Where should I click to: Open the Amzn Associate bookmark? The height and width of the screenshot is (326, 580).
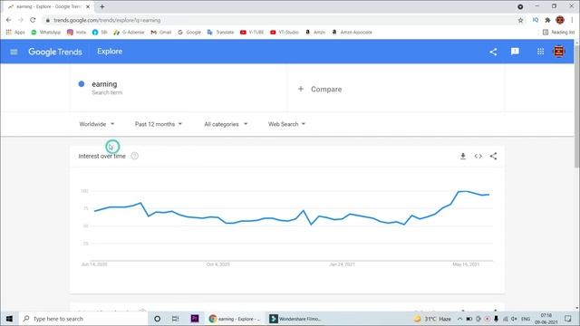[x=352, y=33]
